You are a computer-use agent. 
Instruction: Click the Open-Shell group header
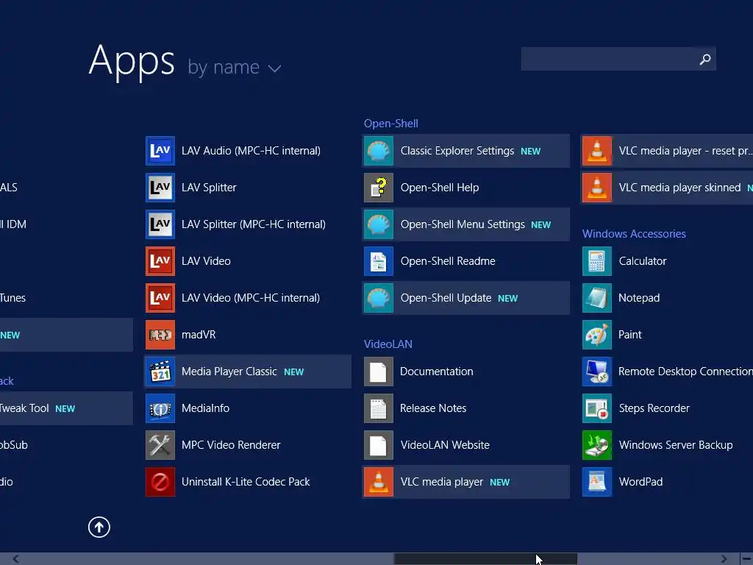pos(391,124)
